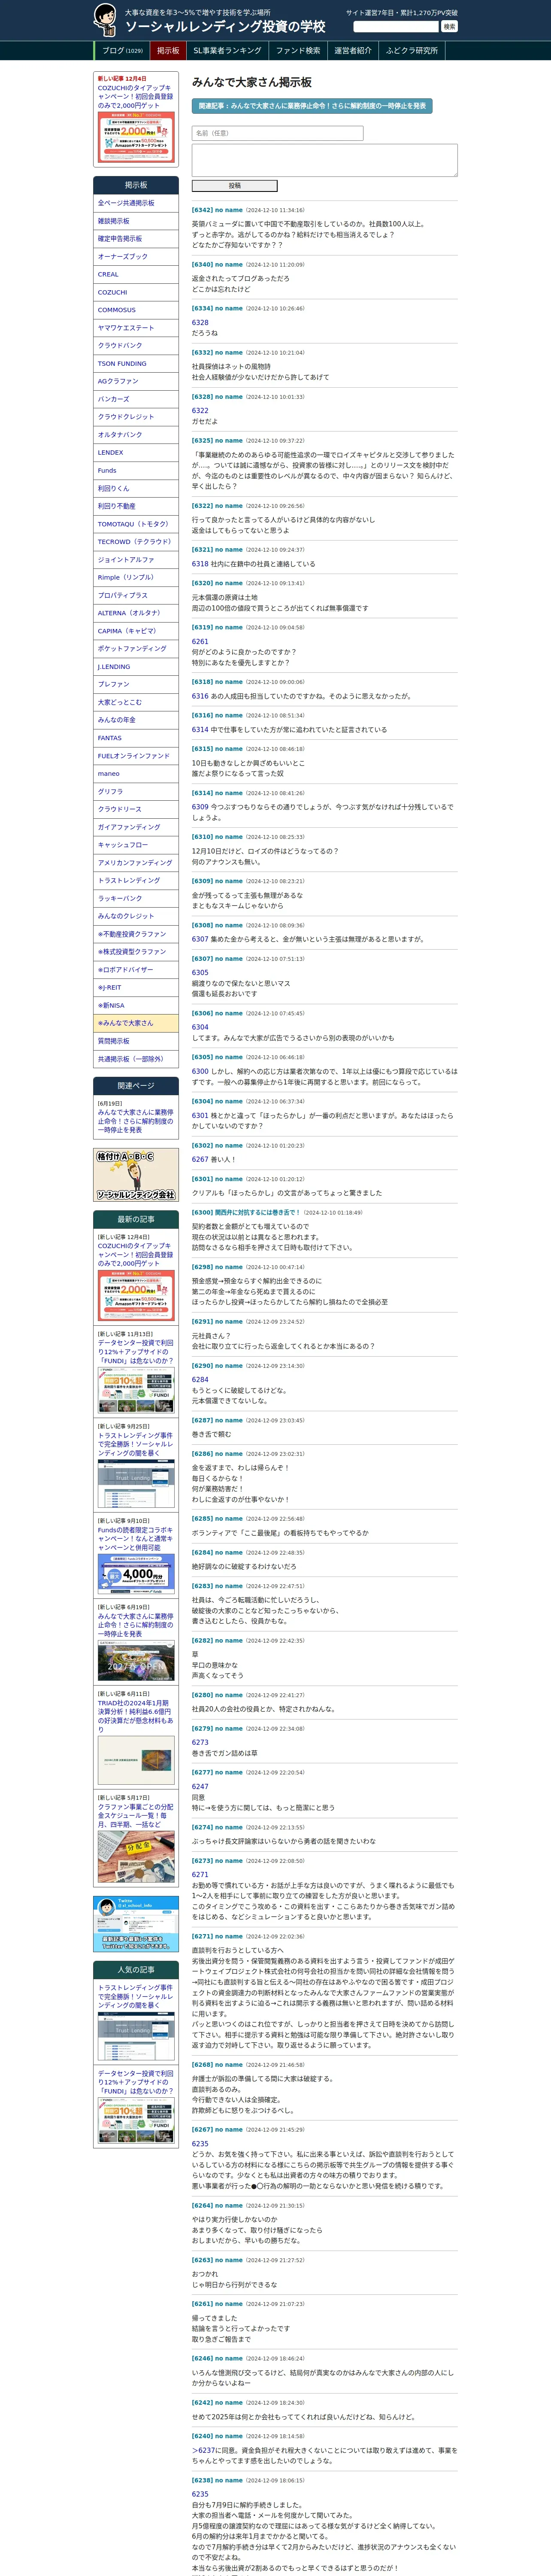551x2576 pixels.
Task: Click 格付けA・B・C ソーシャルレンディング会社 banner
Action: [136, 1175]
